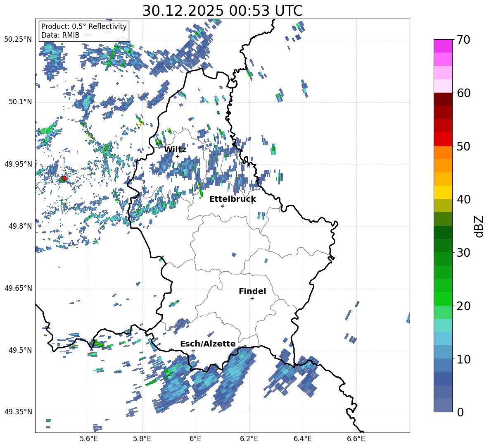The image size is (489, 447).
Task: Click the 49.65°N latitude label
Action: [18, 288]
